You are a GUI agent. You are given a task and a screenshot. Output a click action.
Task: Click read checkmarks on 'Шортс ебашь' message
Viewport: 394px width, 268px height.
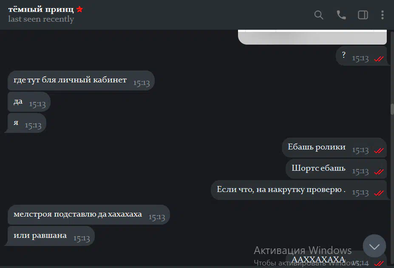tap(379, 172)
